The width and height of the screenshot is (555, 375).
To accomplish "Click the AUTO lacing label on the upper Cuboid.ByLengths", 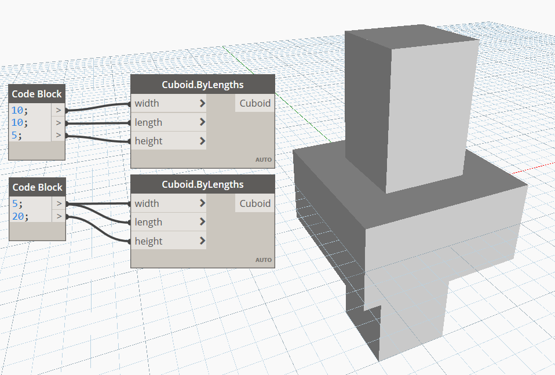I will [x=264, y=160].
